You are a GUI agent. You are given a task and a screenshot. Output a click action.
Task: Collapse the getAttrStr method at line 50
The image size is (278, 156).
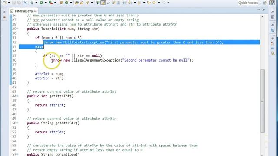pos(17,123)
